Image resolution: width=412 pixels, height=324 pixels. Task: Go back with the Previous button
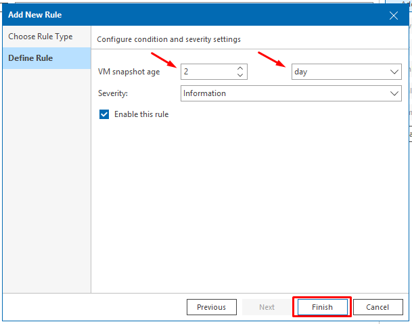click(x=211, y=307)
